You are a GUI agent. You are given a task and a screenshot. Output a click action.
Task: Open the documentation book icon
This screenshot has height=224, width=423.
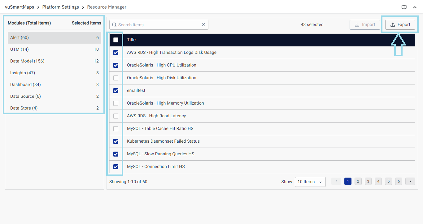(404, 7)
